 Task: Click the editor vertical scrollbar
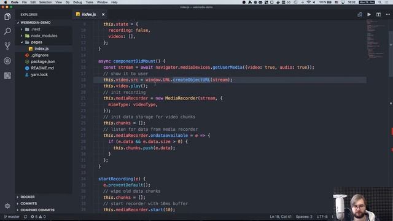(x=391, y=54)
